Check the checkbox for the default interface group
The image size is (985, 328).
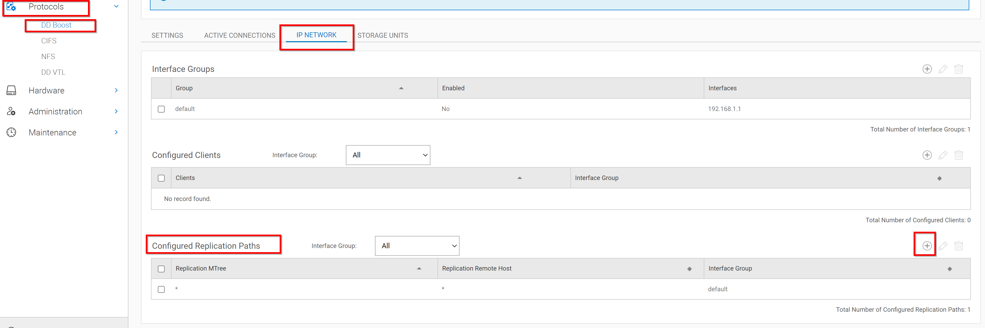click(x=161, y=109)
